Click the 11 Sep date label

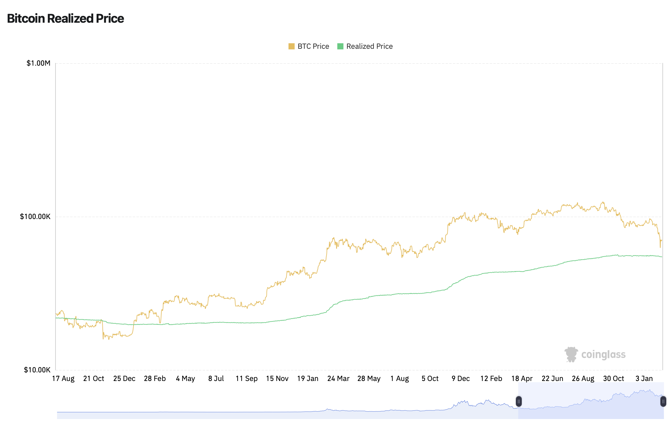click(x=247, y=379)
